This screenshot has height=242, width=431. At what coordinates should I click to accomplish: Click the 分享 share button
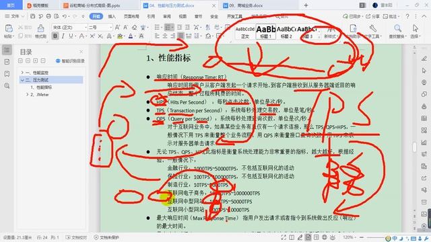coord(372,16)
